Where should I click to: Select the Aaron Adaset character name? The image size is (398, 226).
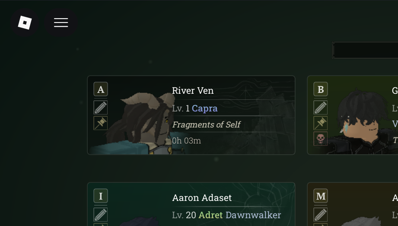click(202, 198)
